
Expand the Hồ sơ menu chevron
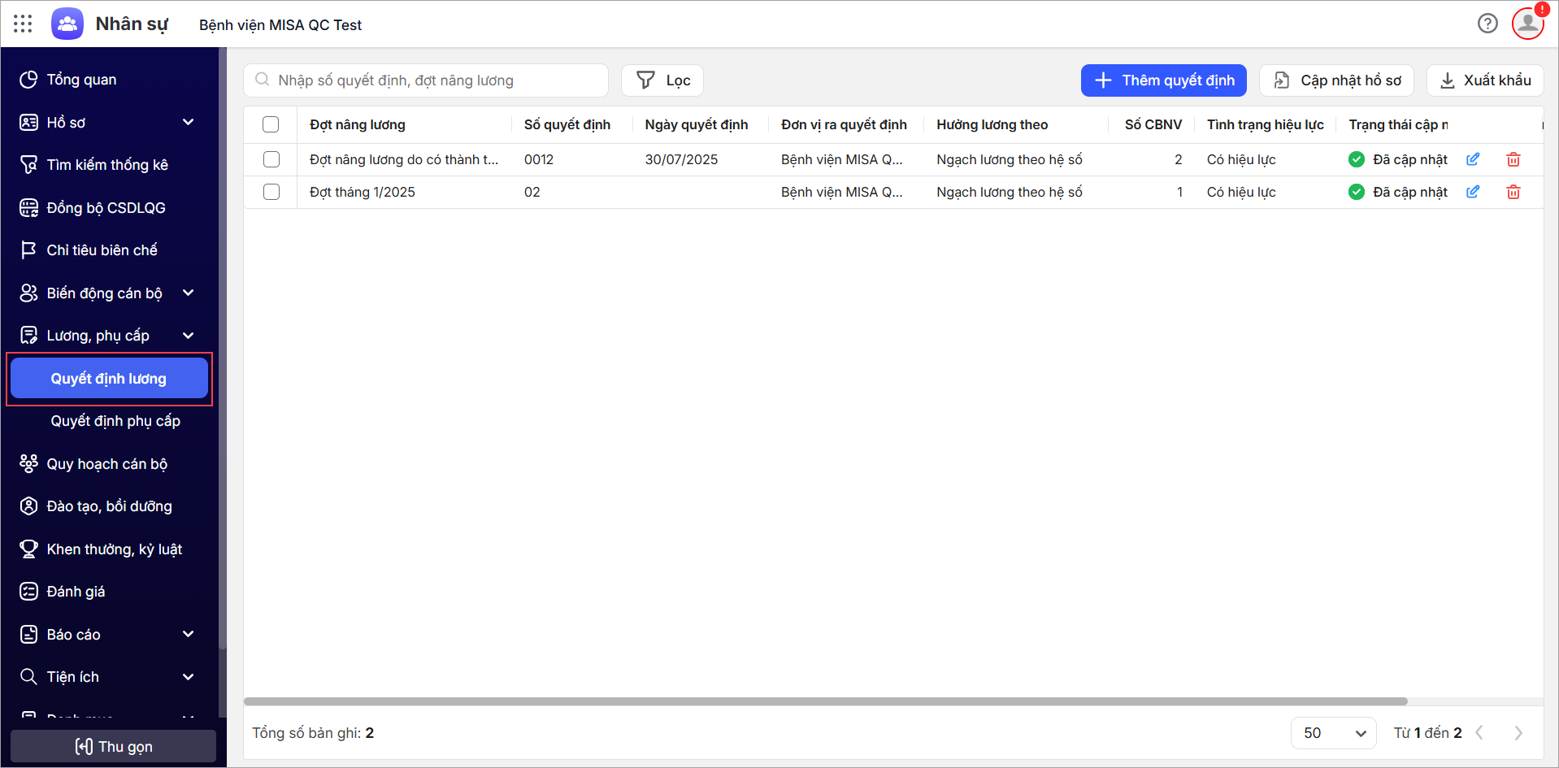tap(189, 122)
